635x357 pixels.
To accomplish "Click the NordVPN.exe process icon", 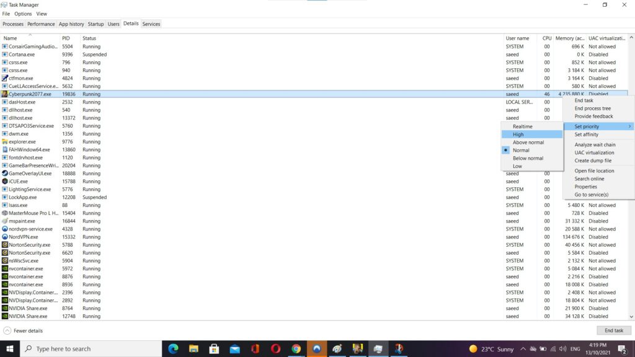I will (x=6, y=237).
